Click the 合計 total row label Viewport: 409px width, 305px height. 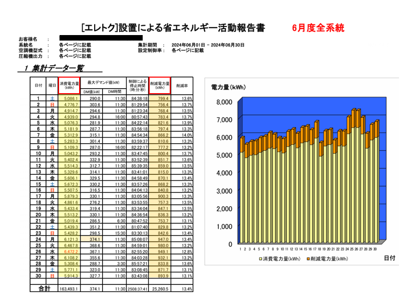tap(45, 288)
